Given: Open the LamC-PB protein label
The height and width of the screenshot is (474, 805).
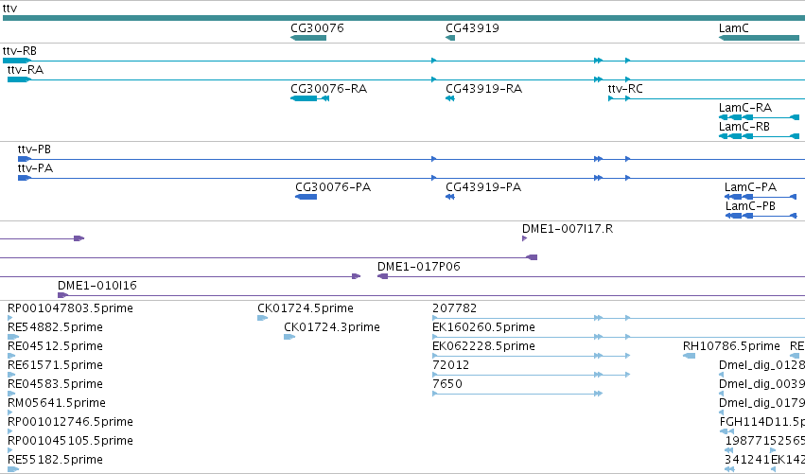Looking at the screenshot, I should tap(750, 206).
